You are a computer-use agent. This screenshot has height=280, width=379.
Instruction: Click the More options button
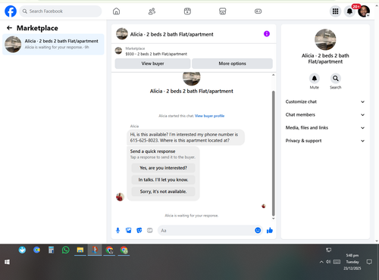coord(232,64)
